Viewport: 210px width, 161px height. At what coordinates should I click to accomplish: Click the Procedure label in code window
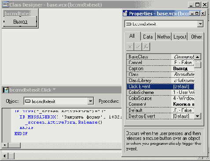point(109,101)
